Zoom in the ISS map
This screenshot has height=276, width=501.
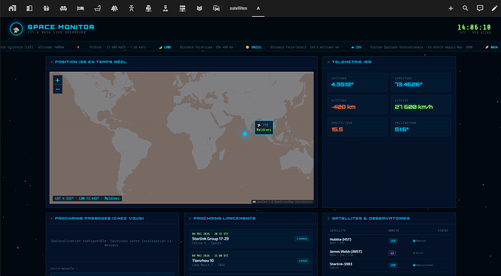57,80
